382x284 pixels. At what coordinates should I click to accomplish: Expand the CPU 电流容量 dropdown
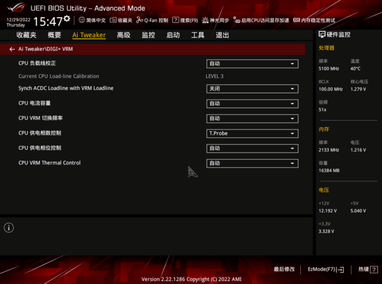coord(252,104)
